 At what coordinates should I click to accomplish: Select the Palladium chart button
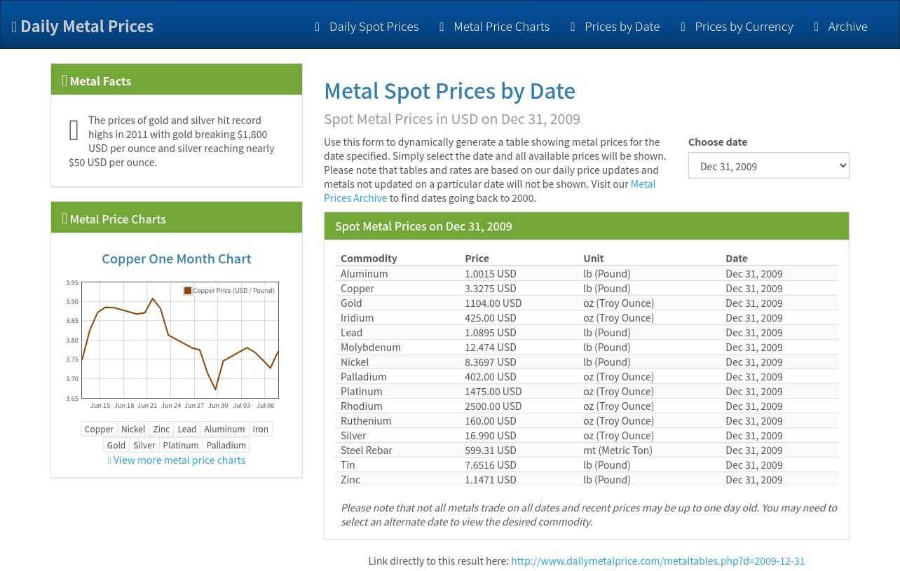[226, 445]
